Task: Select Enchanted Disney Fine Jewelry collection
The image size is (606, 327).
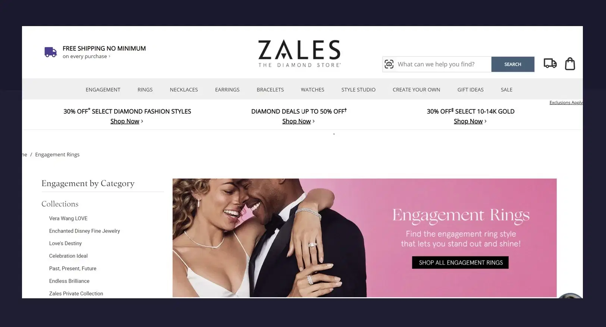Action: pyautogui.click(x=85, y=231)
